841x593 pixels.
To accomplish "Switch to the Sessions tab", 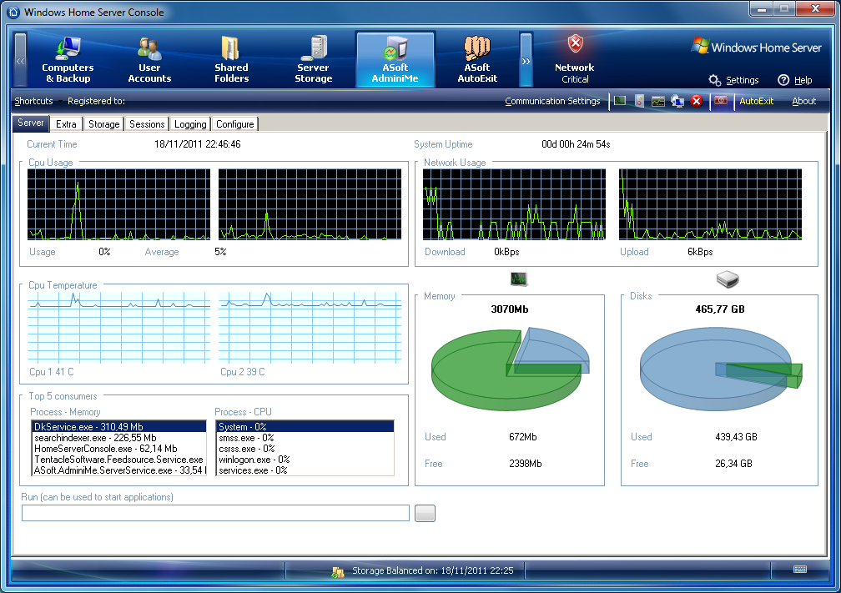I will pyautogui.click(x=147, y=123).
